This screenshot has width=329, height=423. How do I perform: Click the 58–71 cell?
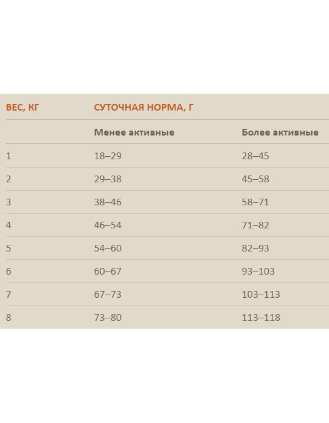pyautogui.click(x=255, y=202)
